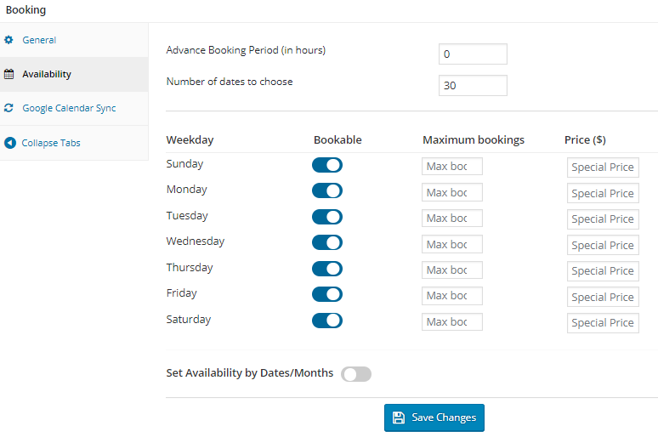Viewport: 658px width, 443px height.
Task: Turn off Monday bookable switch
Action: (x=327, y=190)
